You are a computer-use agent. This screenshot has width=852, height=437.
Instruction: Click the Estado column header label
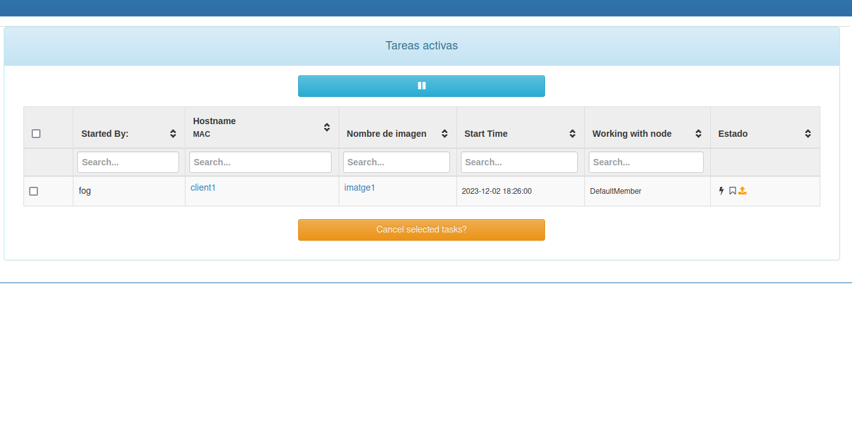point(733,134)
